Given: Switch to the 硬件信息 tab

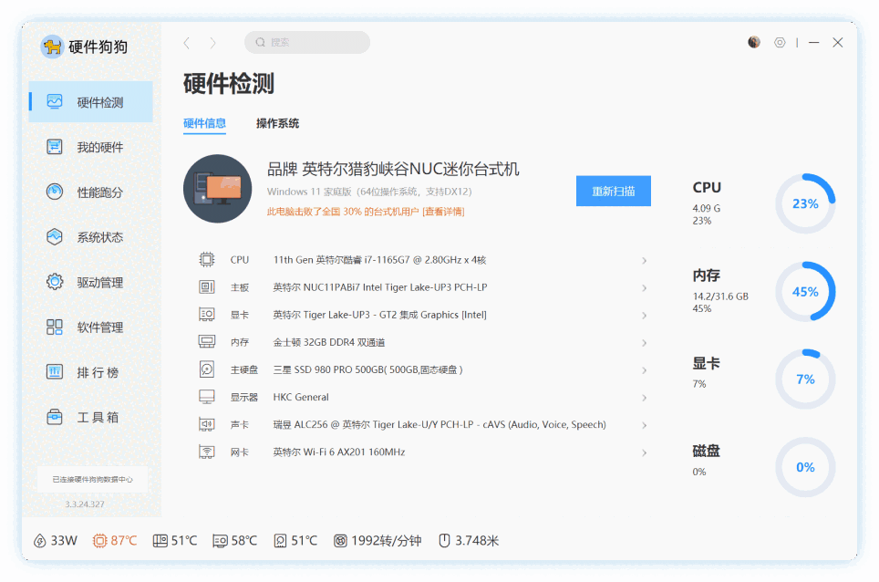Looking at the screenshot, I should [204, 123].
